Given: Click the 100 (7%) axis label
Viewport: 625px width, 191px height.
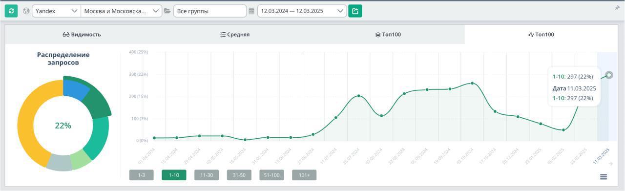Looking at the screenshot, I should pos(139,119).
